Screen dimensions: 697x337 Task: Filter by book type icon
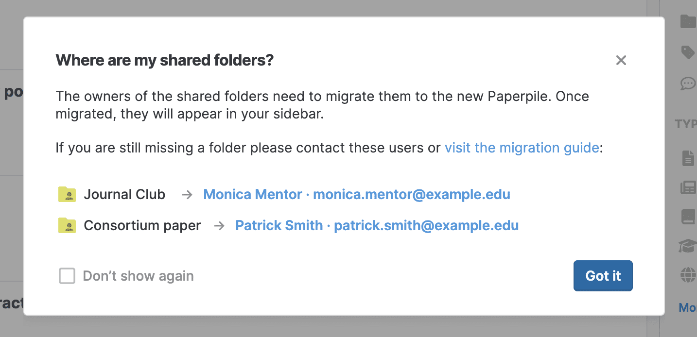688,217
